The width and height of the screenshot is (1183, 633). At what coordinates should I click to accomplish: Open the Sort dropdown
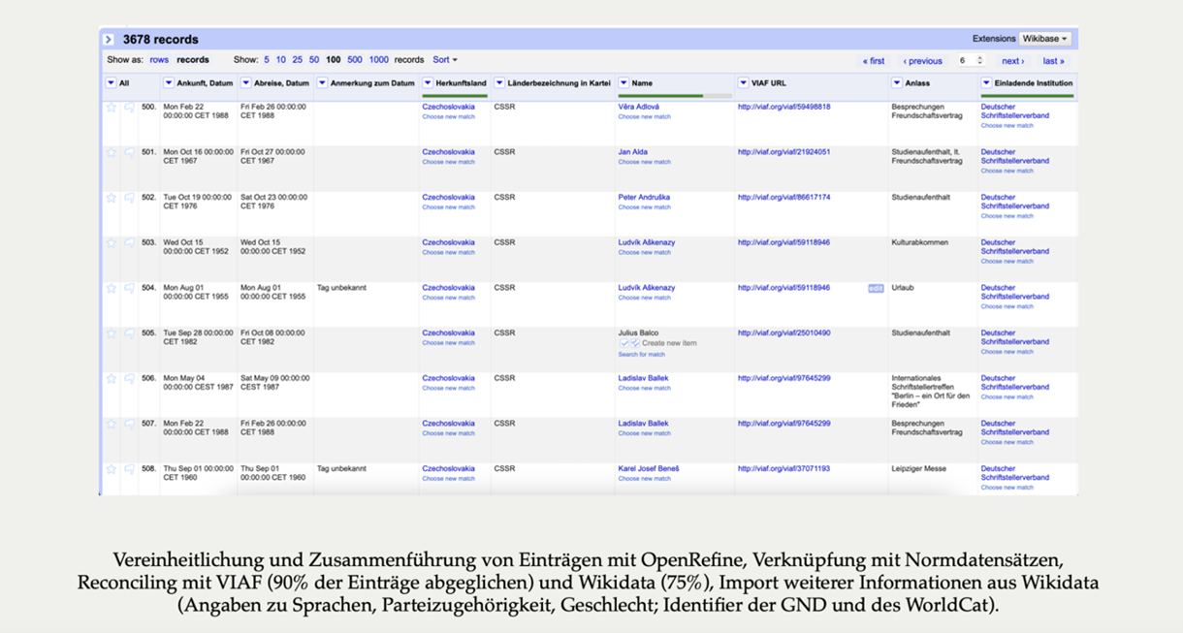pos(445,60)
